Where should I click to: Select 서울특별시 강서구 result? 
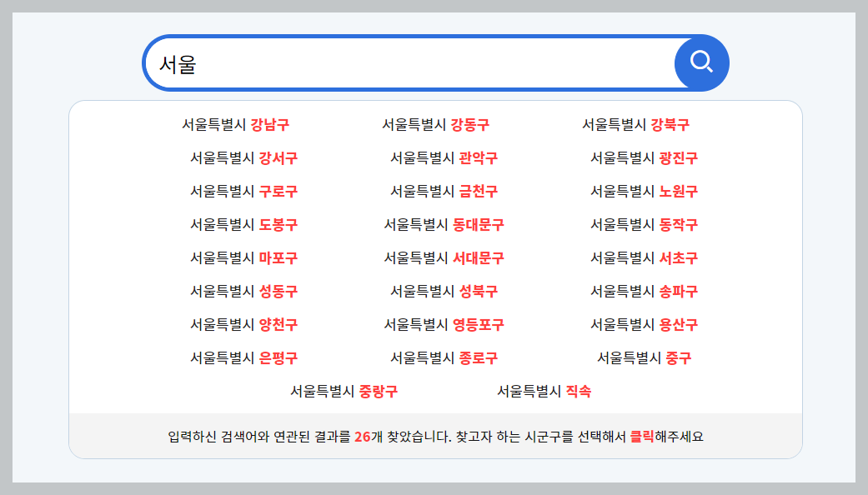coord(244,158)
